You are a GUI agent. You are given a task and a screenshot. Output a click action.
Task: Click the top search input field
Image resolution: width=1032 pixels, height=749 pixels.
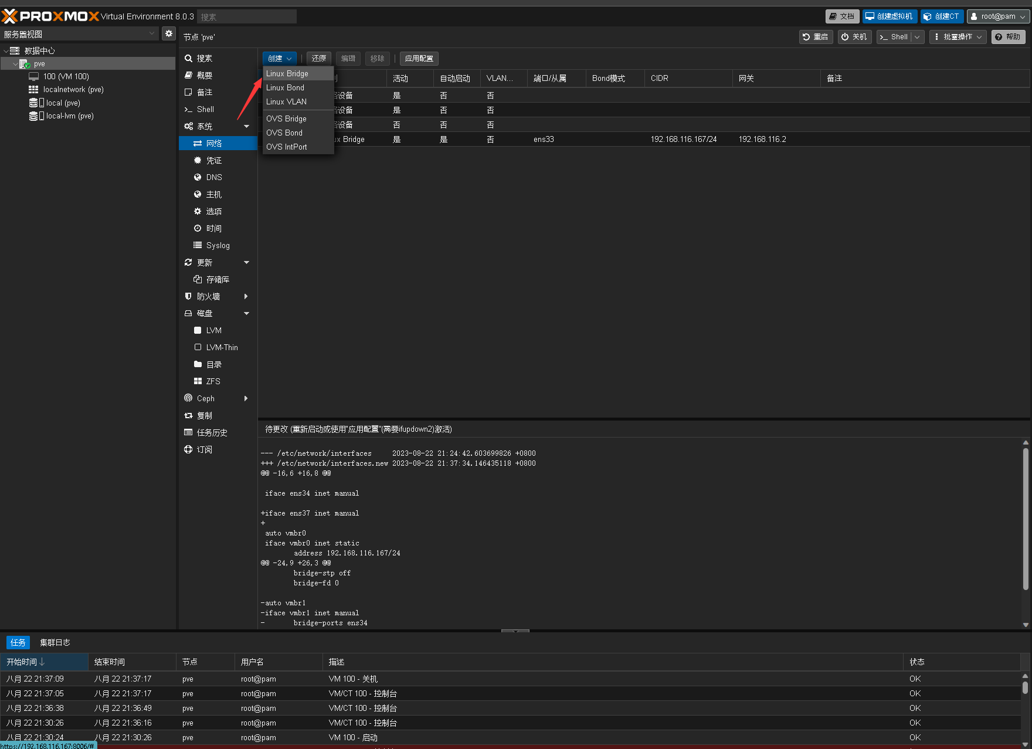coord(247,17)
